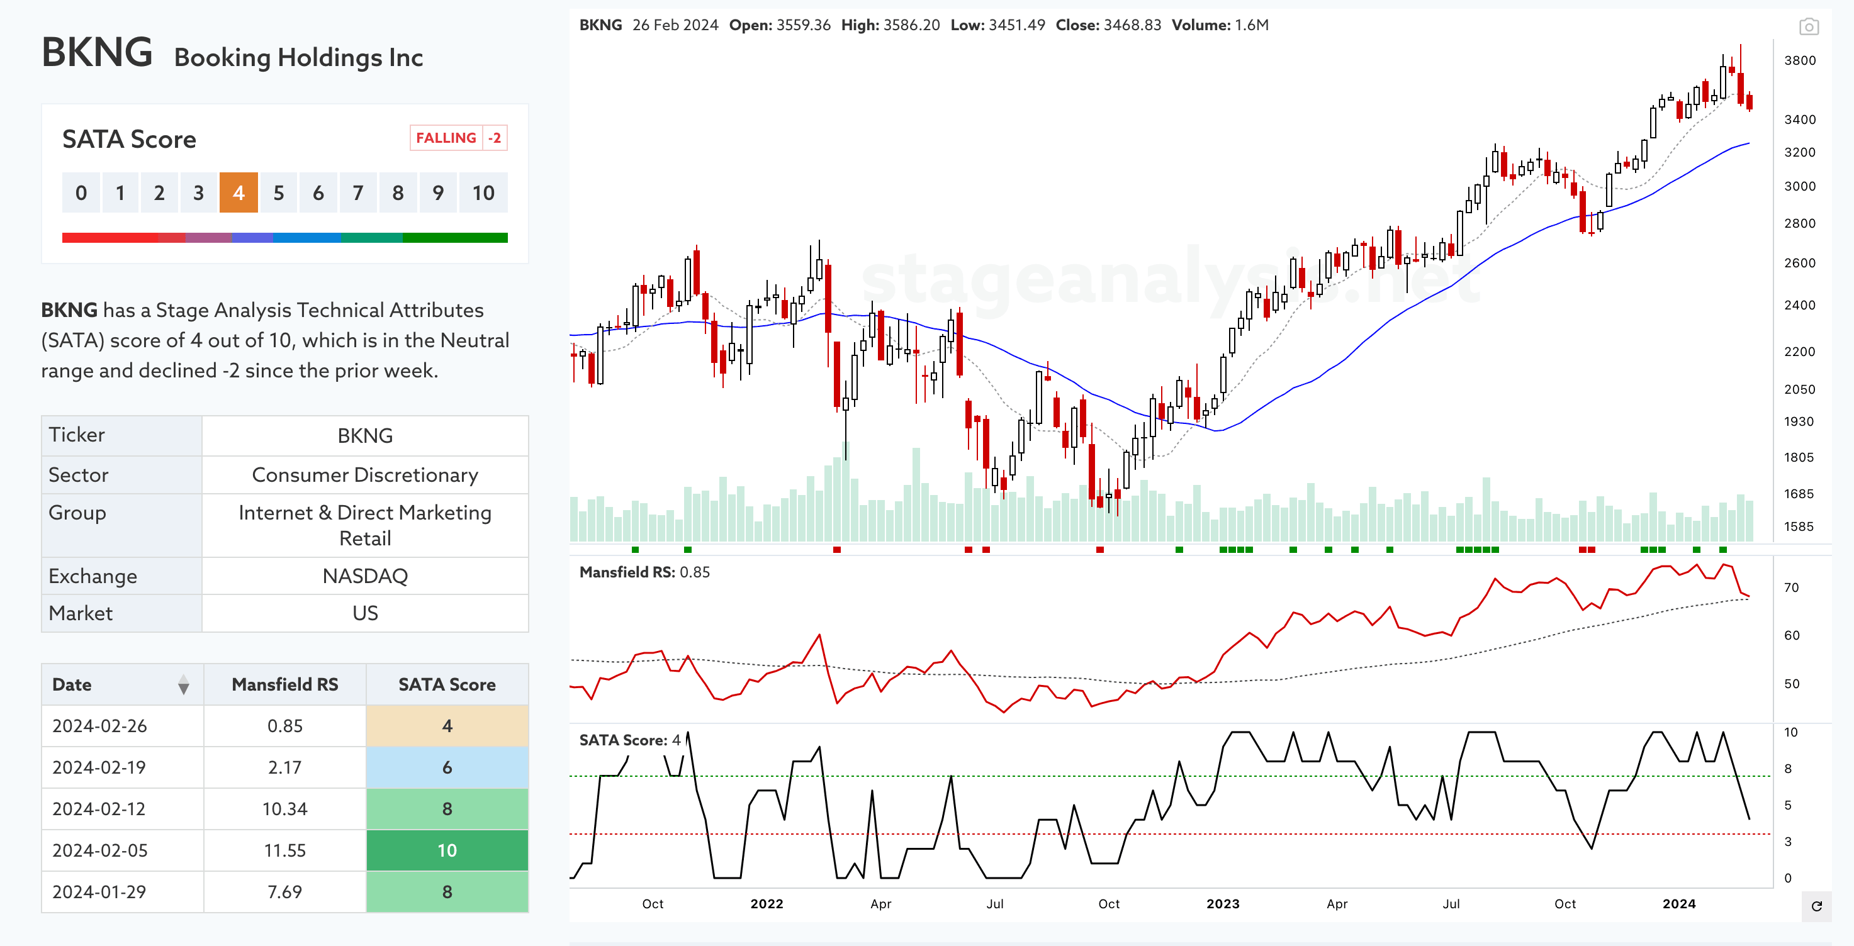
Task: Click SATA score cell for 2024-02-26
Action: (447, 726)
